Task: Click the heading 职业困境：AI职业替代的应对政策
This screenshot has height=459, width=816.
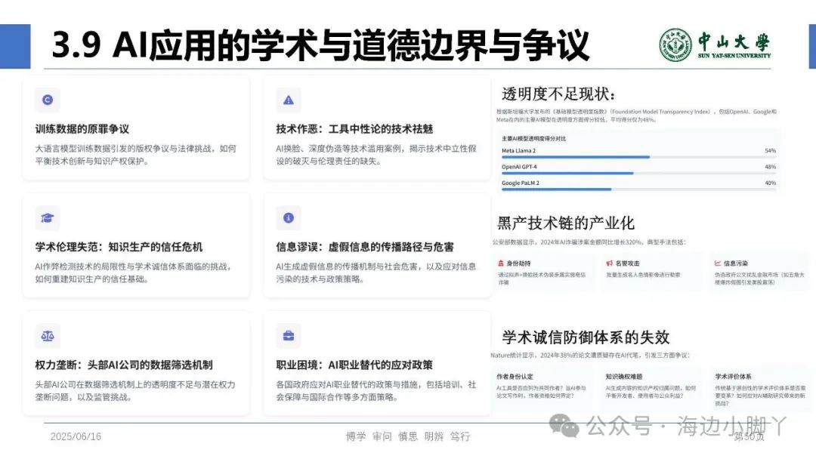Action: pyautogui.click(x=354, y=365)
